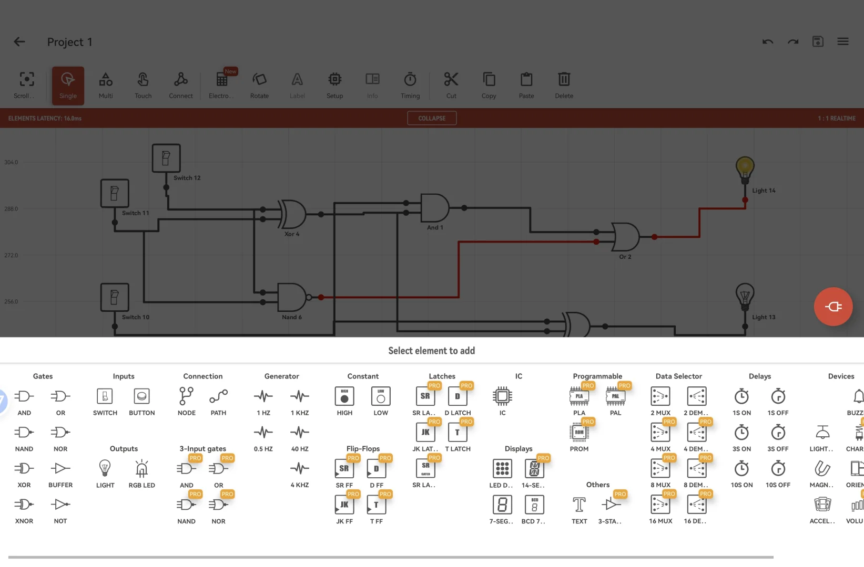Open the Timing tool
Screen dimensions: 864x567
(x=410, y=85)
